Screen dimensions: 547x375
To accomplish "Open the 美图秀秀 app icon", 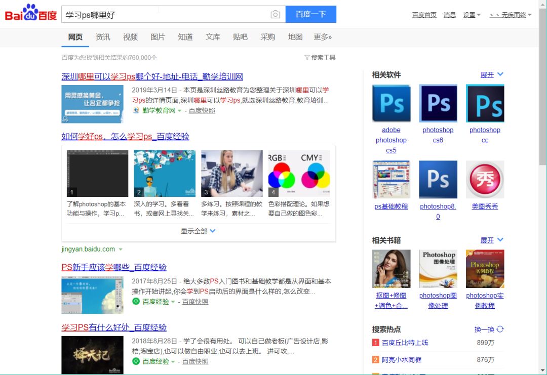I will click(485, 180).
